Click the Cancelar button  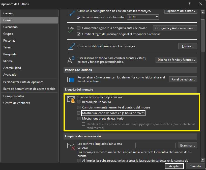pyautogui.click(x=195, y=166)
